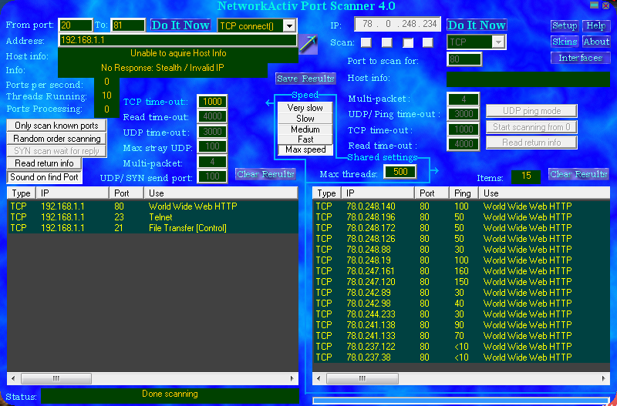Select the File Transfer [Control] row
The width and height of the screenshot is (617, 406).
click(153, 228)
